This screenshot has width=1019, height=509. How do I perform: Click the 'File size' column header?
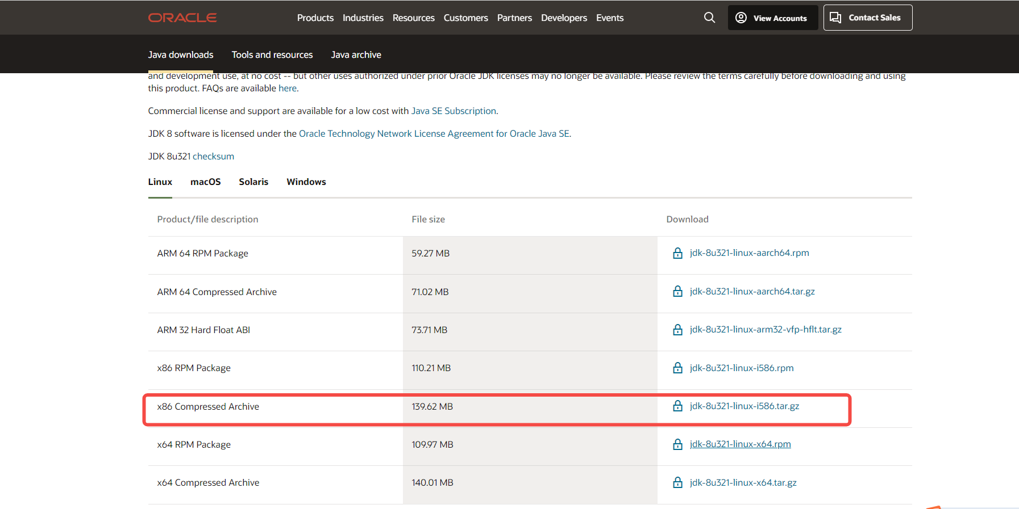tap(429, 219)
